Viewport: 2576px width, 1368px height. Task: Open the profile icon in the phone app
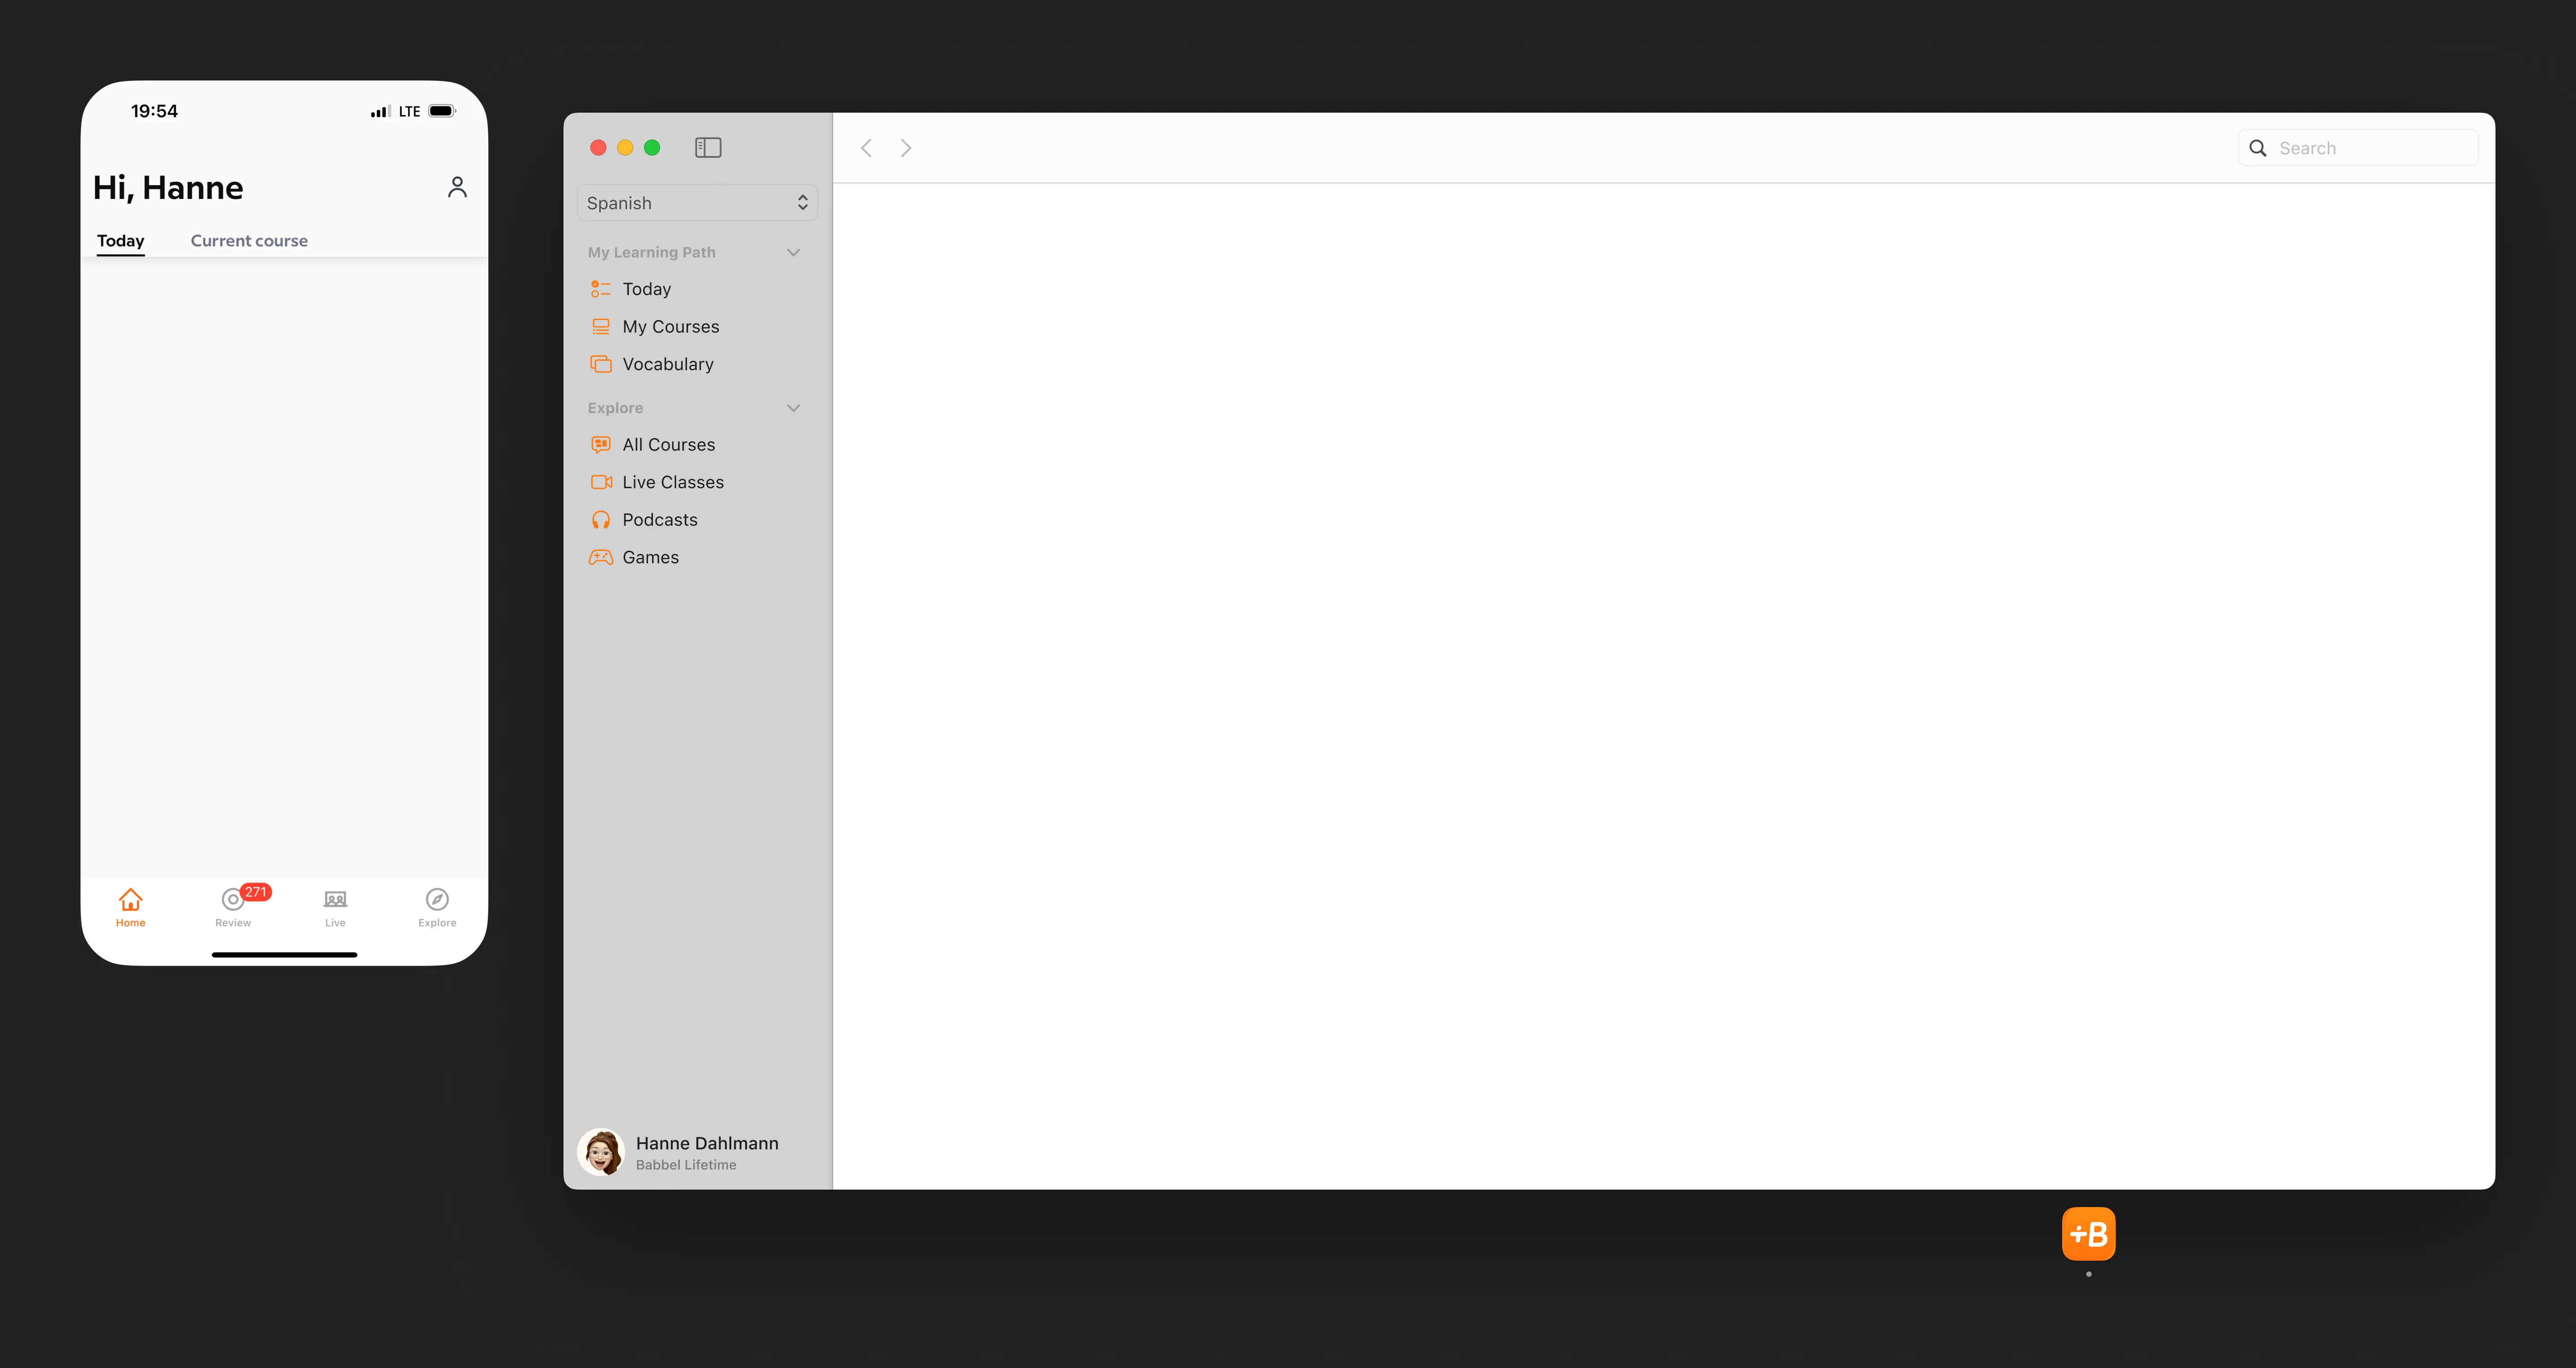(x=457, y=187)
